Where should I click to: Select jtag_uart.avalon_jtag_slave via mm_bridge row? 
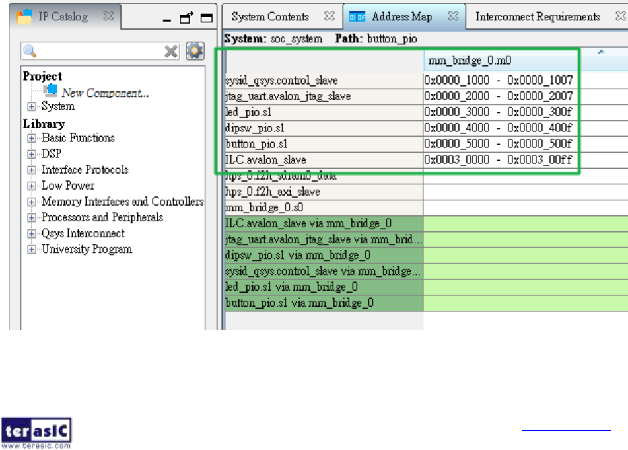tap(324, 240)
